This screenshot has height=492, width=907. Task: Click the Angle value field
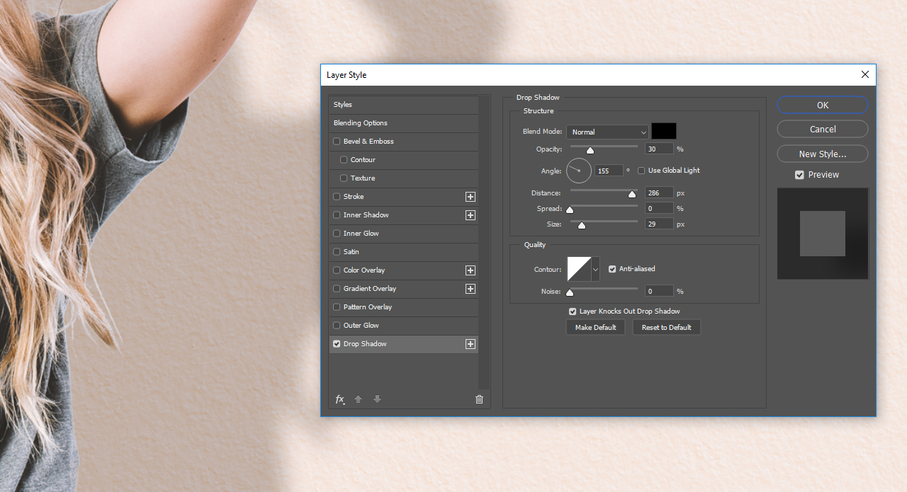(x=609, y=171)
